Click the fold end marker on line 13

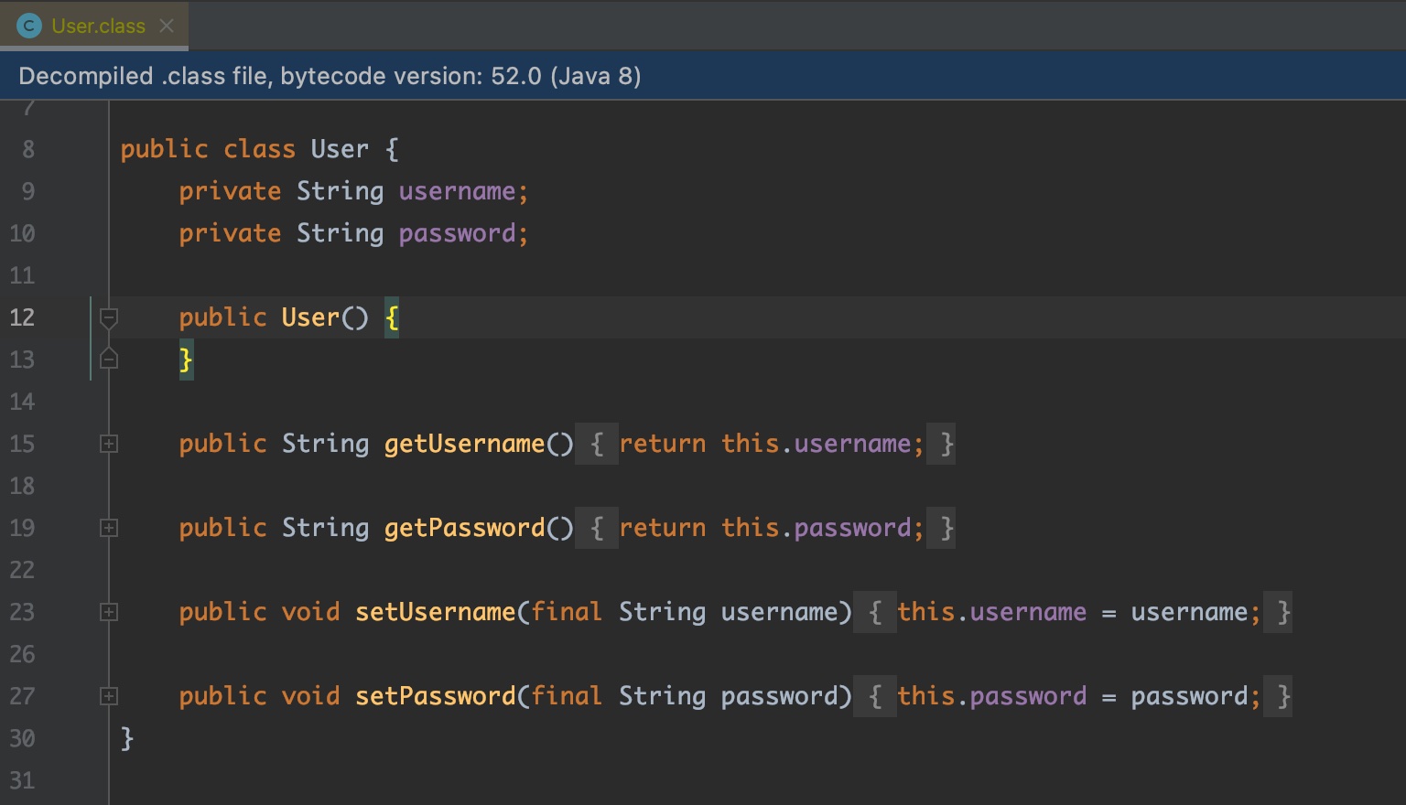(109, 360)
